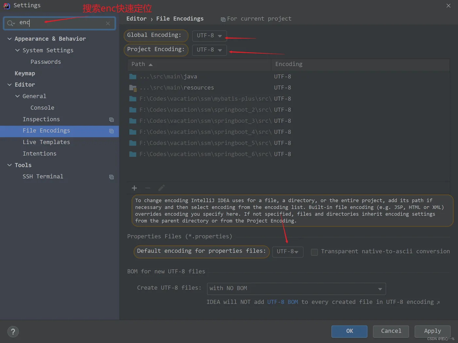
Task: Select Console under General
Action: tap(43, 108)
